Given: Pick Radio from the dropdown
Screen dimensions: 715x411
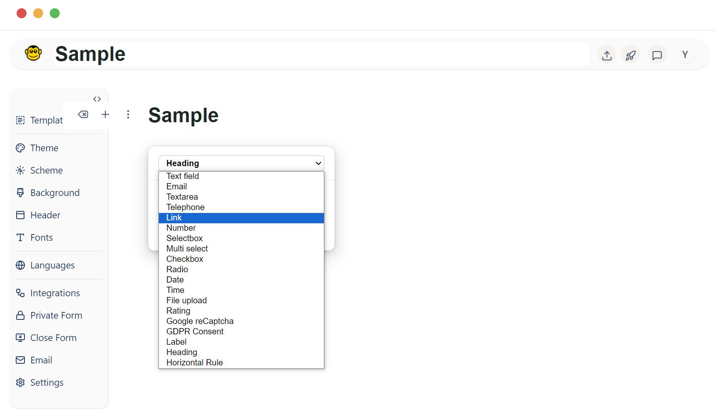Looking at the screenshot, I should pos(241,269).
